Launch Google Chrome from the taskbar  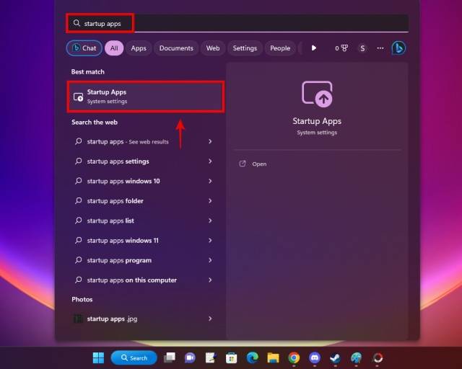tap(294, 357)
